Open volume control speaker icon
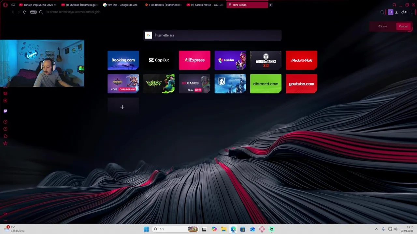Image resolution: width=417 pixels, height=234 pixels. tap(395, 229)
